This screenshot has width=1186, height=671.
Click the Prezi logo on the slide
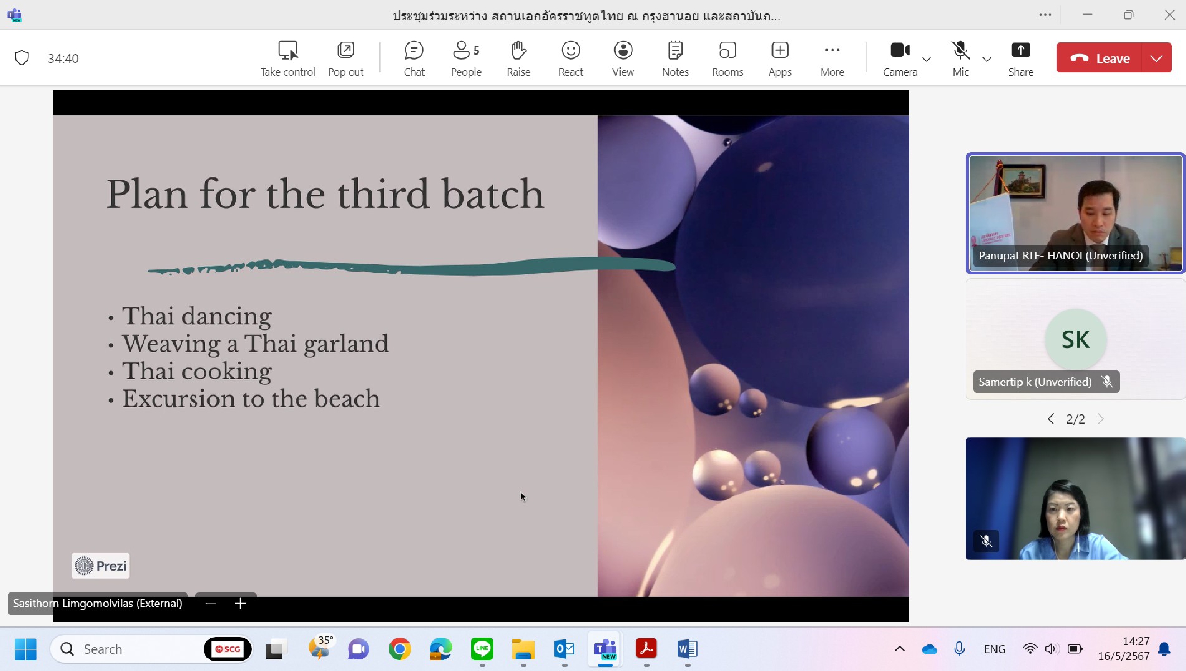tap(101, 566)
